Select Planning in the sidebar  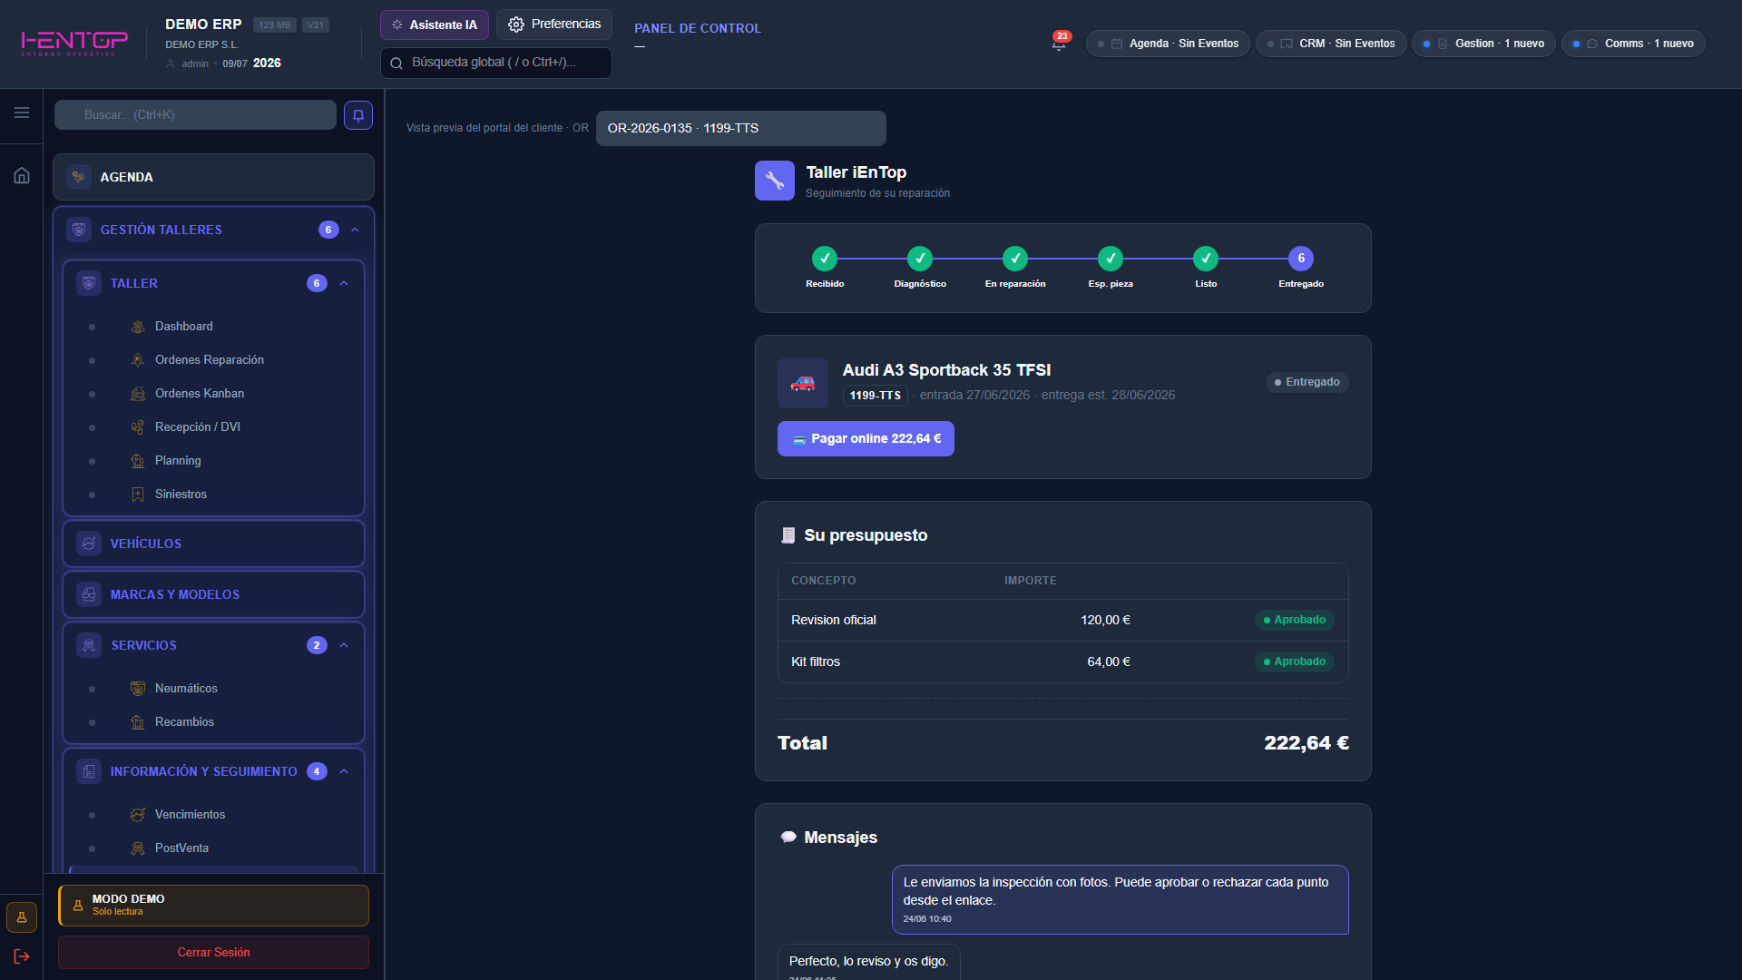tap(214, 461)
